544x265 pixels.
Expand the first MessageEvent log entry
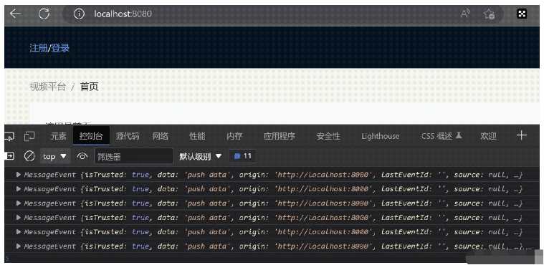19,175
